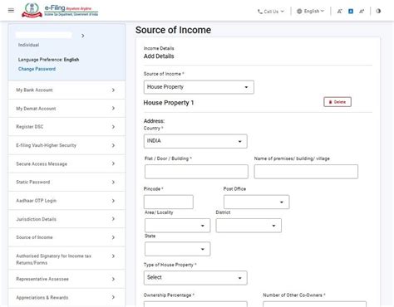Reset to default font size icon
This screenshot has height=307, width=394.
coord(351,12)
